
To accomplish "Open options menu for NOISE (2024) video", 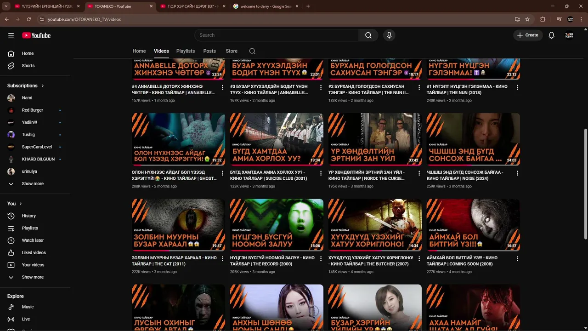I will pos(517,173).
